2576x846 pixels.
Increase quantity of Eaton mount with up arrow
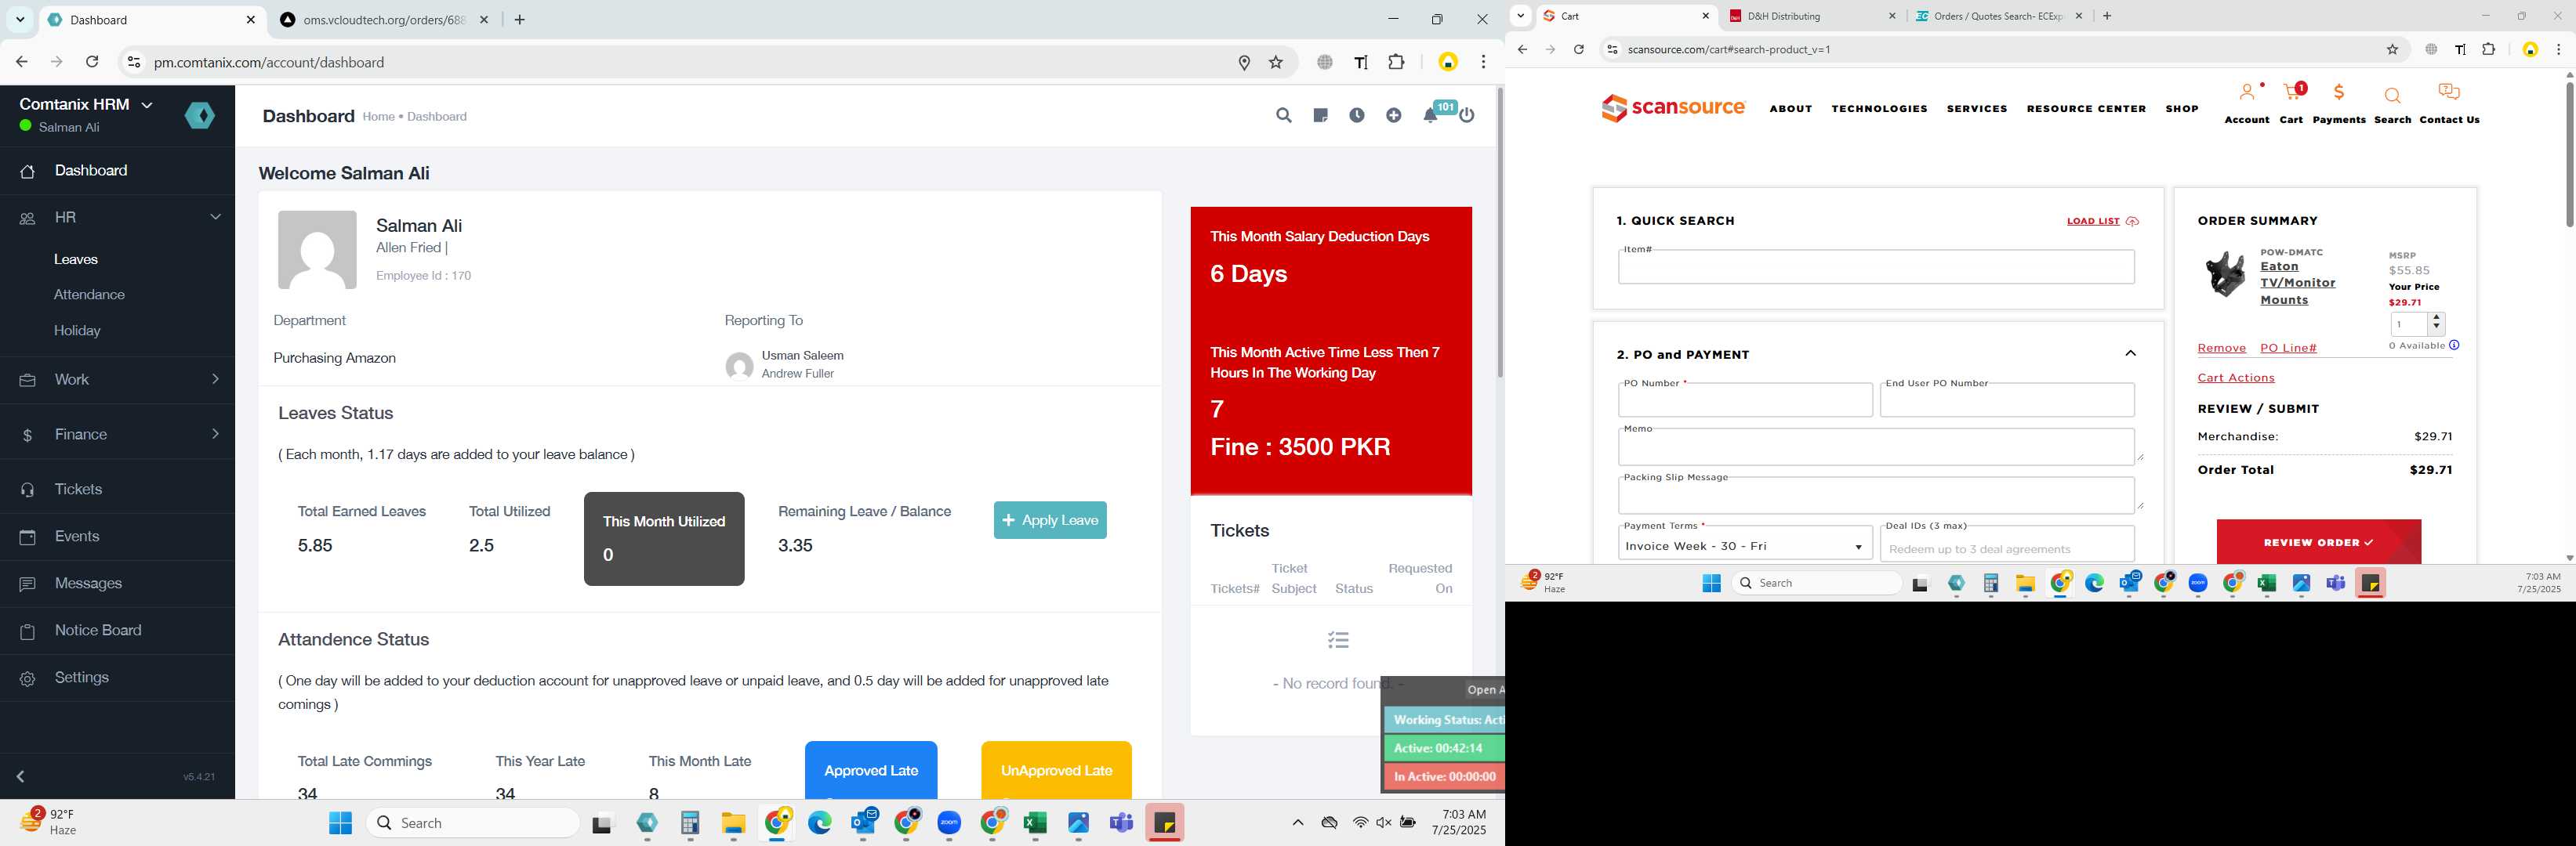click(2437, 317)
